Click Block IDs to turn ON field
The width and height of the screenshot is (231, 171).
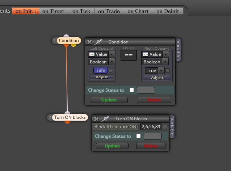tap(151, 127)
